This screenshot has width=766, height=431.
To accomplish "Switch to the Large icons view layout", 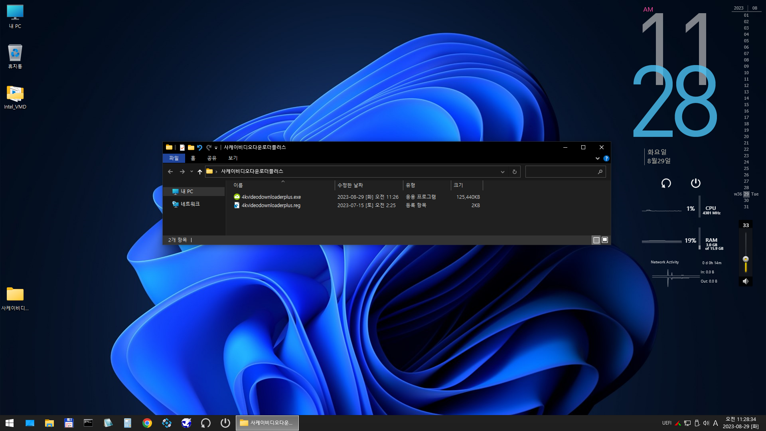I will [x=605, y=240].
